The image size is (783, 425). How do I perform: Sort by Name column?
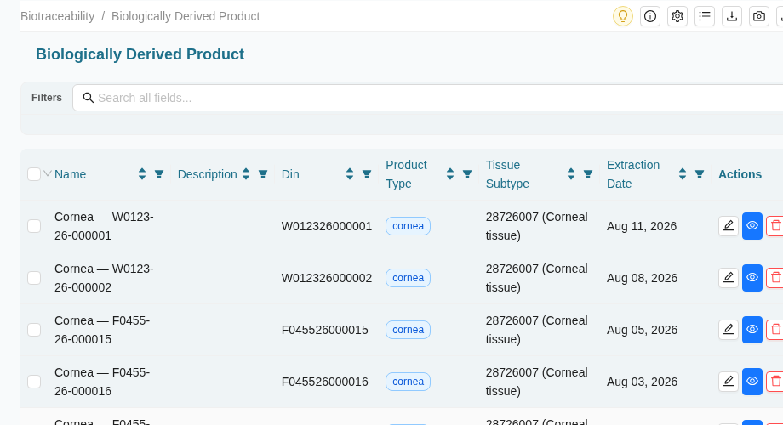pyautogui.click(x=142, y=174)
